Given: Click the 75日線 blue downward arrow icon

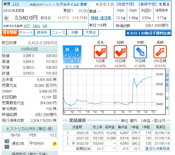Looking at the screenshot, I should 140,52.
